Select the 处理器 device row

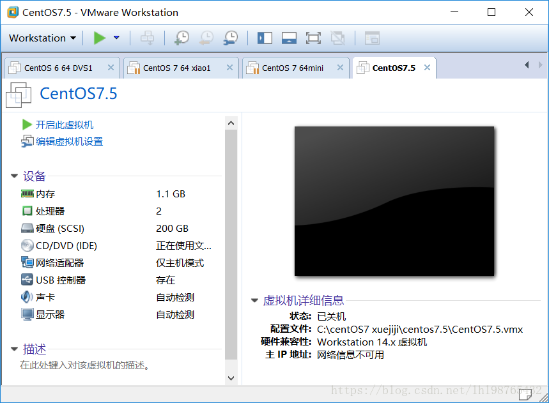pos(121,211)
